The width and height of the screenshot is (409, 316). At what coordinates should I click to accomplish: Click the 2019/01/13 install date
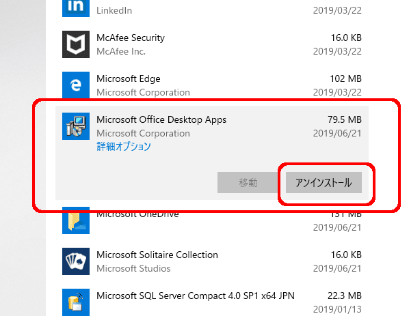click(337, 309)
